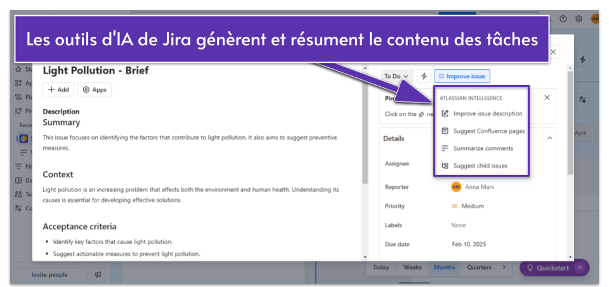Click the lines icon for Summarize comments

445,148
